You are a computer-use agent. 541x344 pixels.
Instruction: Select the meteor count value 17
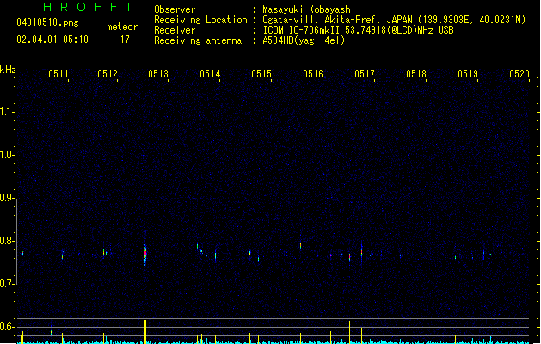point(125,40)
